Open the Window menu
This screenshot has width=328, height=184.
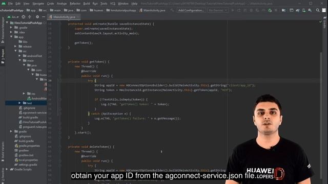(123, 4)
